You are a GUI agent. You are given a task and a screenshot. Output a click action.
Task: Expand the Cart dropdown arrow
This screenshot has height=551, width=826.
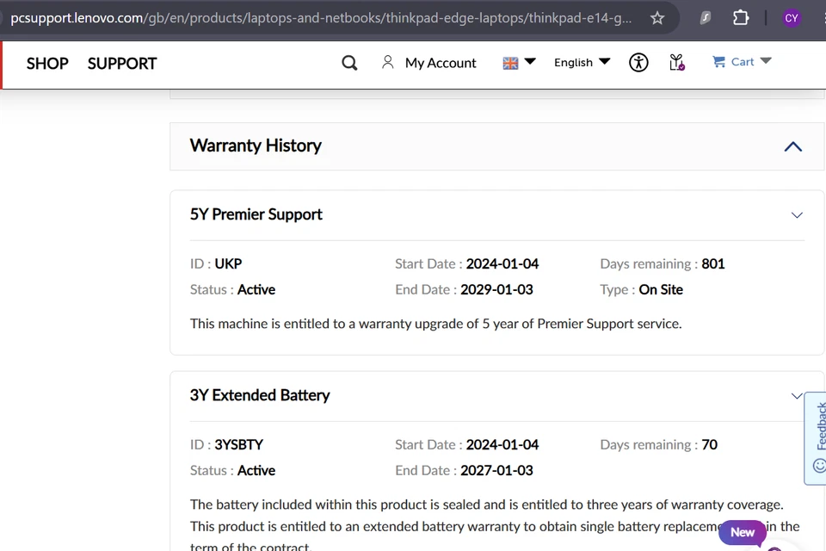(x=766, y=61)
